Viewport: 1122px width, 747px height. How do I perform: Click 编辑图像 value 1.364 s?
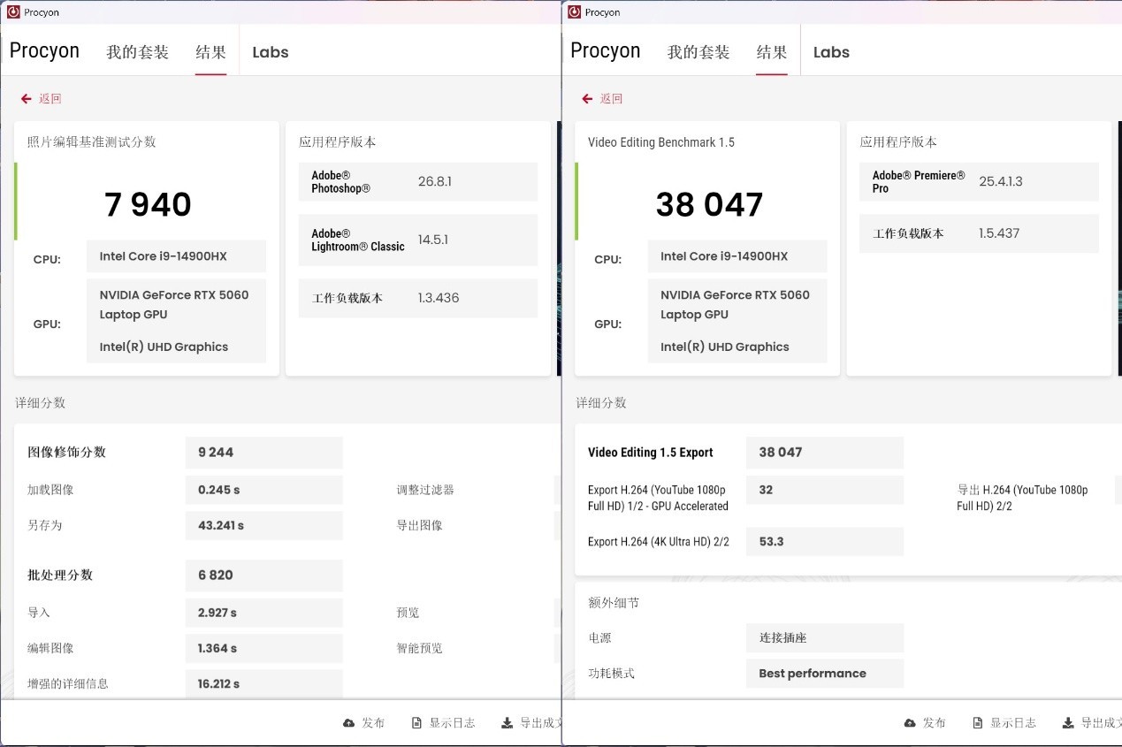point(263,648)
